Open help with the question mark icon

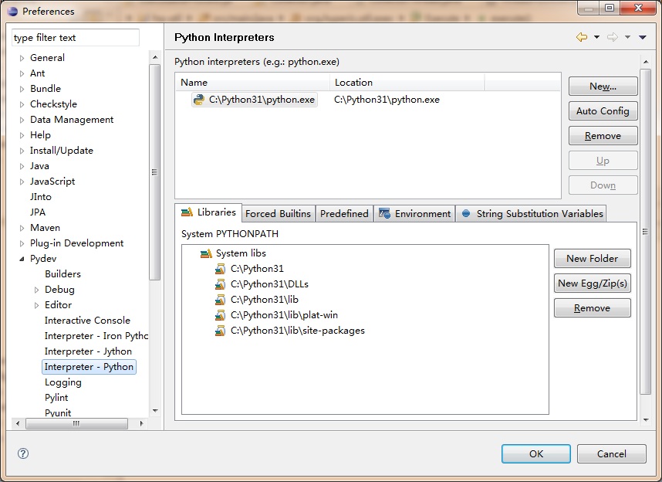pyautogui.click(x=23, y=453)
